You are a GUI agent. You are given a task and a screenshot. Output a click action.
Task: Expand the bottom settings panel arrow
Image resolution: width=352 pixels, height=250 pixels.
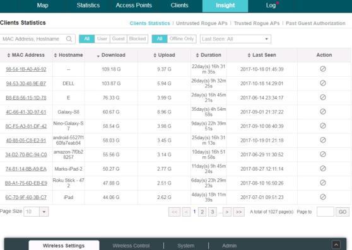336,245
